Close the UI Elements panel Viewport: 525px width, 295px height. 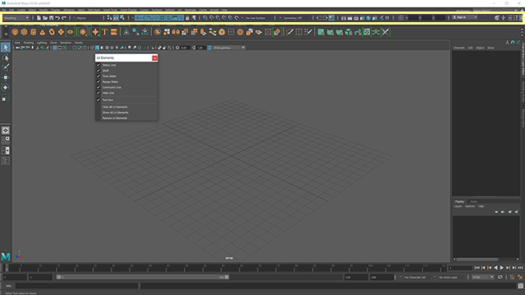155,58
